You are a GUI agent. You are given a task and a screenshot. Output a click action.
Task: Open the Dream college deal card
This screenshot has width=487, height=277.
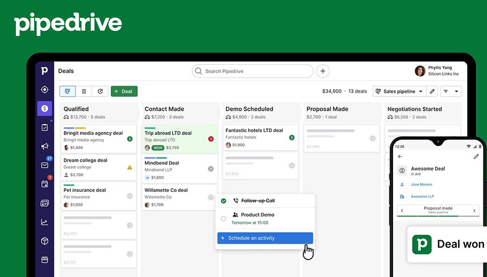[99, 167]
